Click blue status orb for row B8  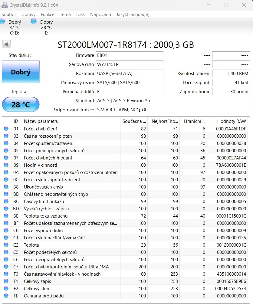click(x=6, y=187)
